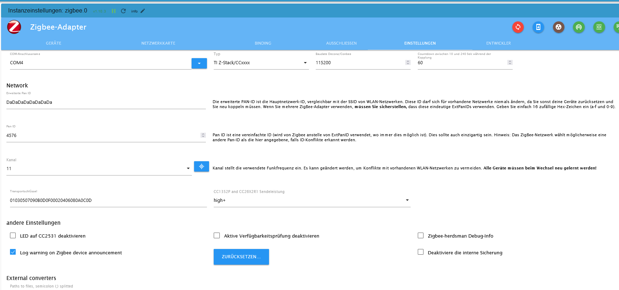Image resolution: width=619 pixels, height=290 pixels.
Task: Click the version text v1.10.3
Action: (100, 11)
